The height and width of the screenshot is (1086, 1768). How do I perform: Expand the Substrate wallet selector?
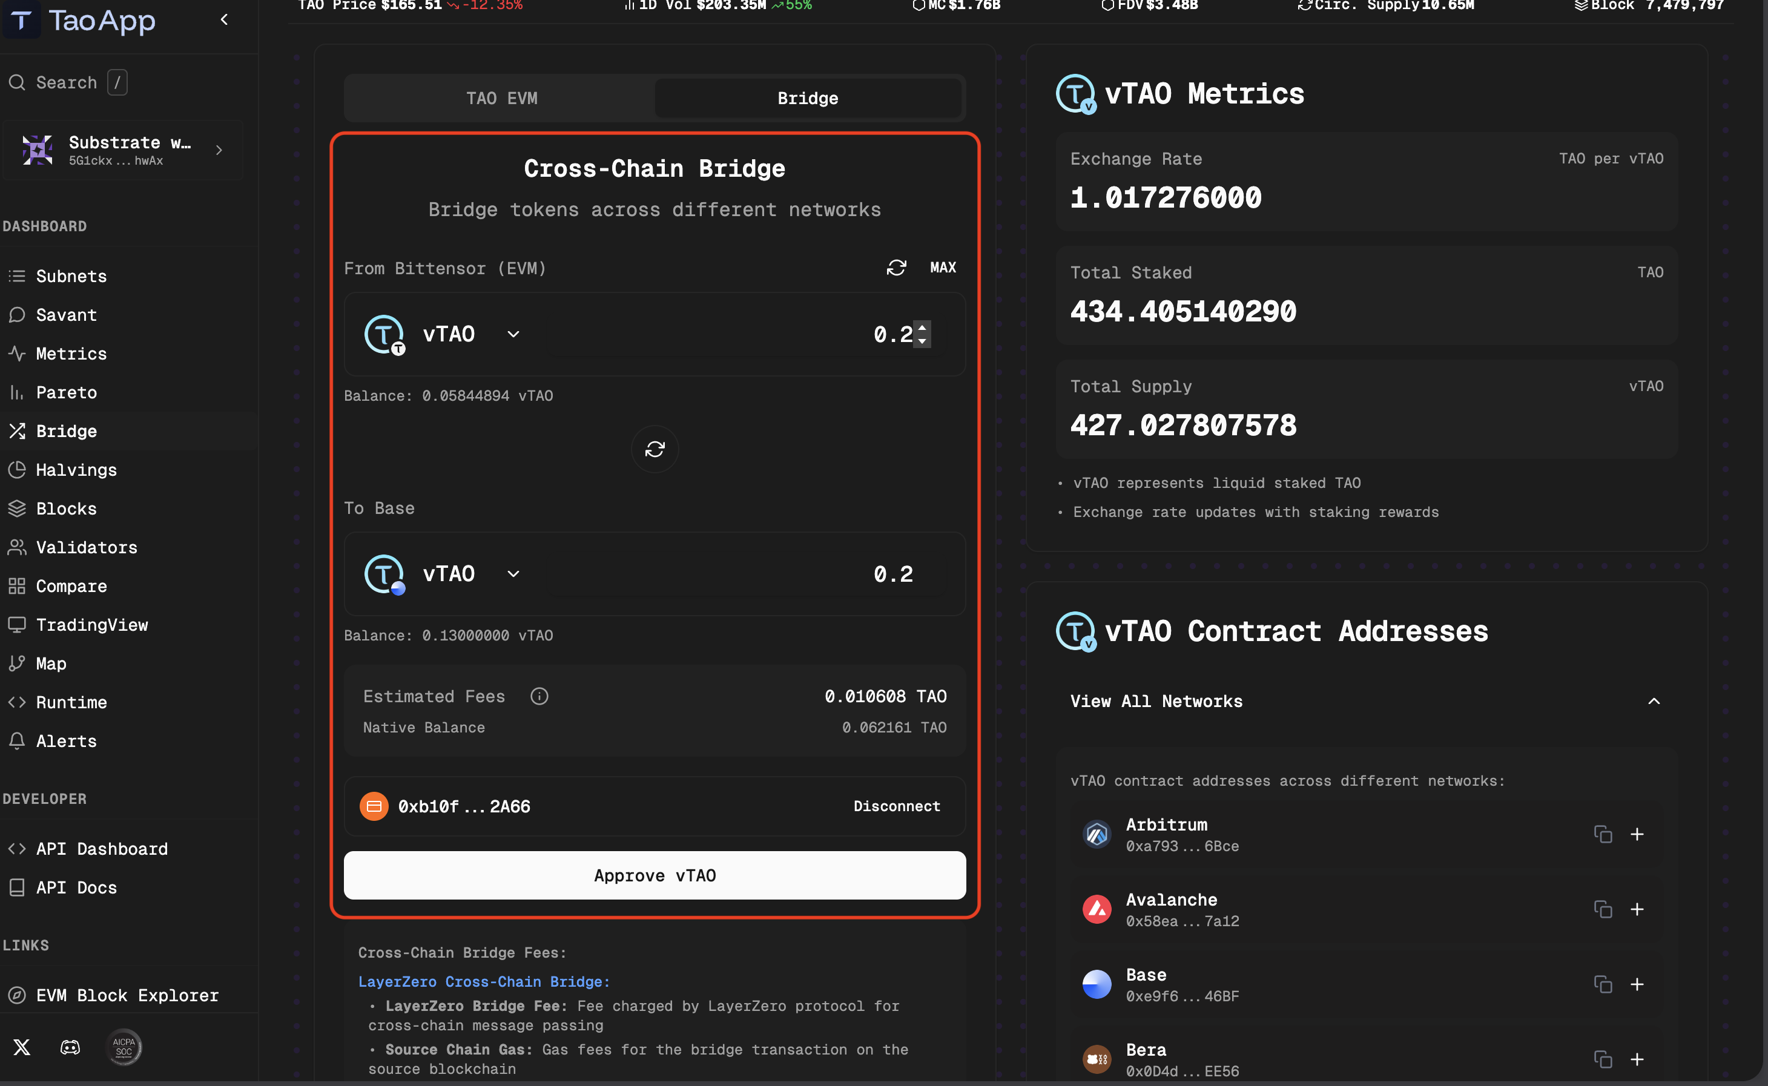coord(219,150)
